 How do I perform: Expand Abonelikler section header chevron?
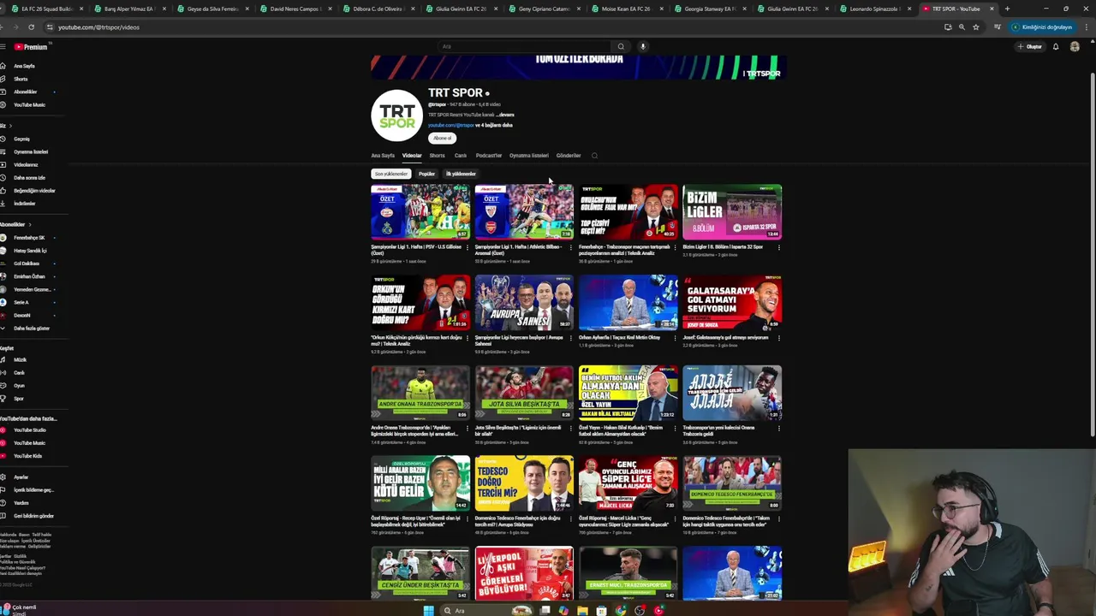coord(28,224)
